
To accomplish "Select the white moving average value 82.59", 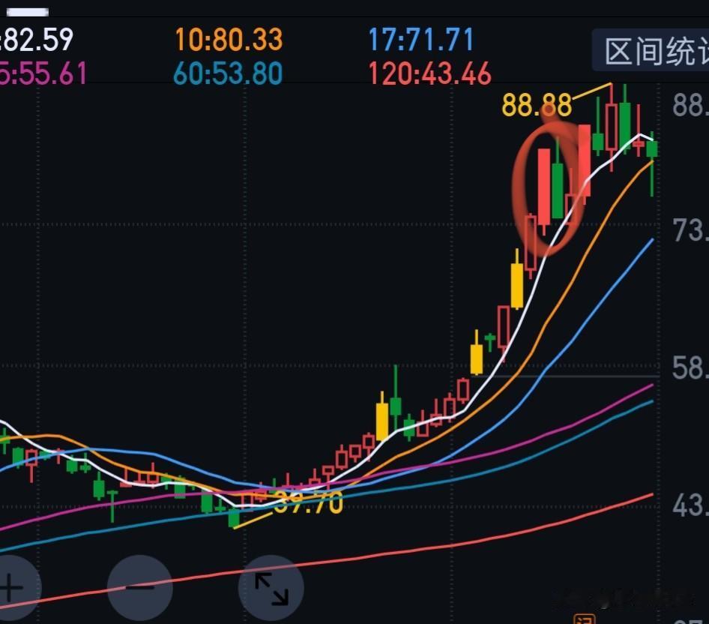I will pyautogui.click(x=37, y=39).
